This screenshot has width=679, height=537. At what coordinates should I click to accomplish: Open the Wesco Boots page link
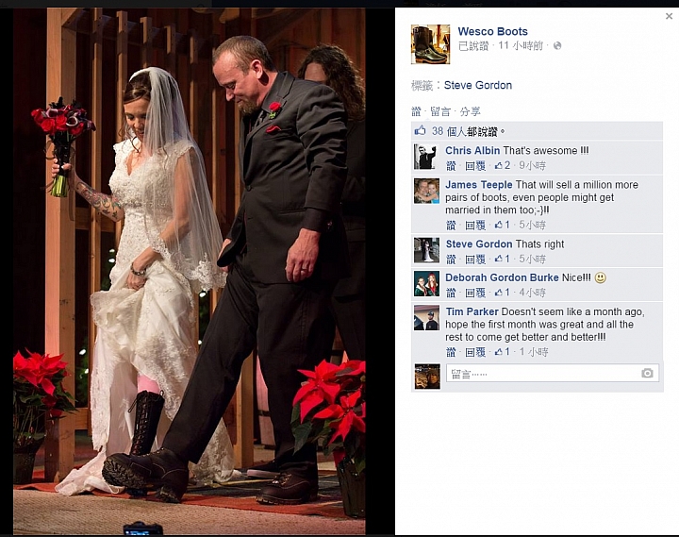(x=493, y=32)
